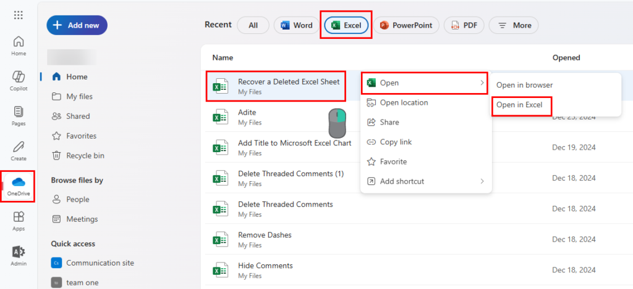Open Create from the left rail

[19, 151]
